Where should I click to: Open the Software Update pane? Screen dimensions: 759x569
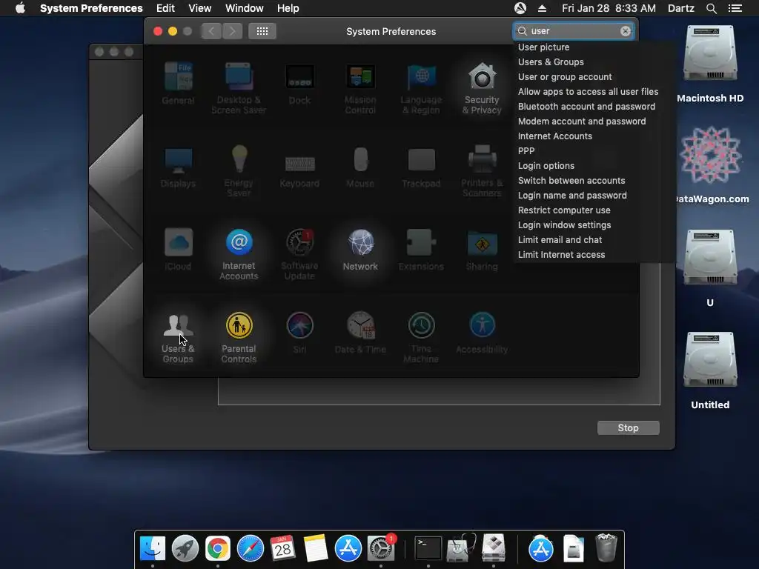click(299, 254)
